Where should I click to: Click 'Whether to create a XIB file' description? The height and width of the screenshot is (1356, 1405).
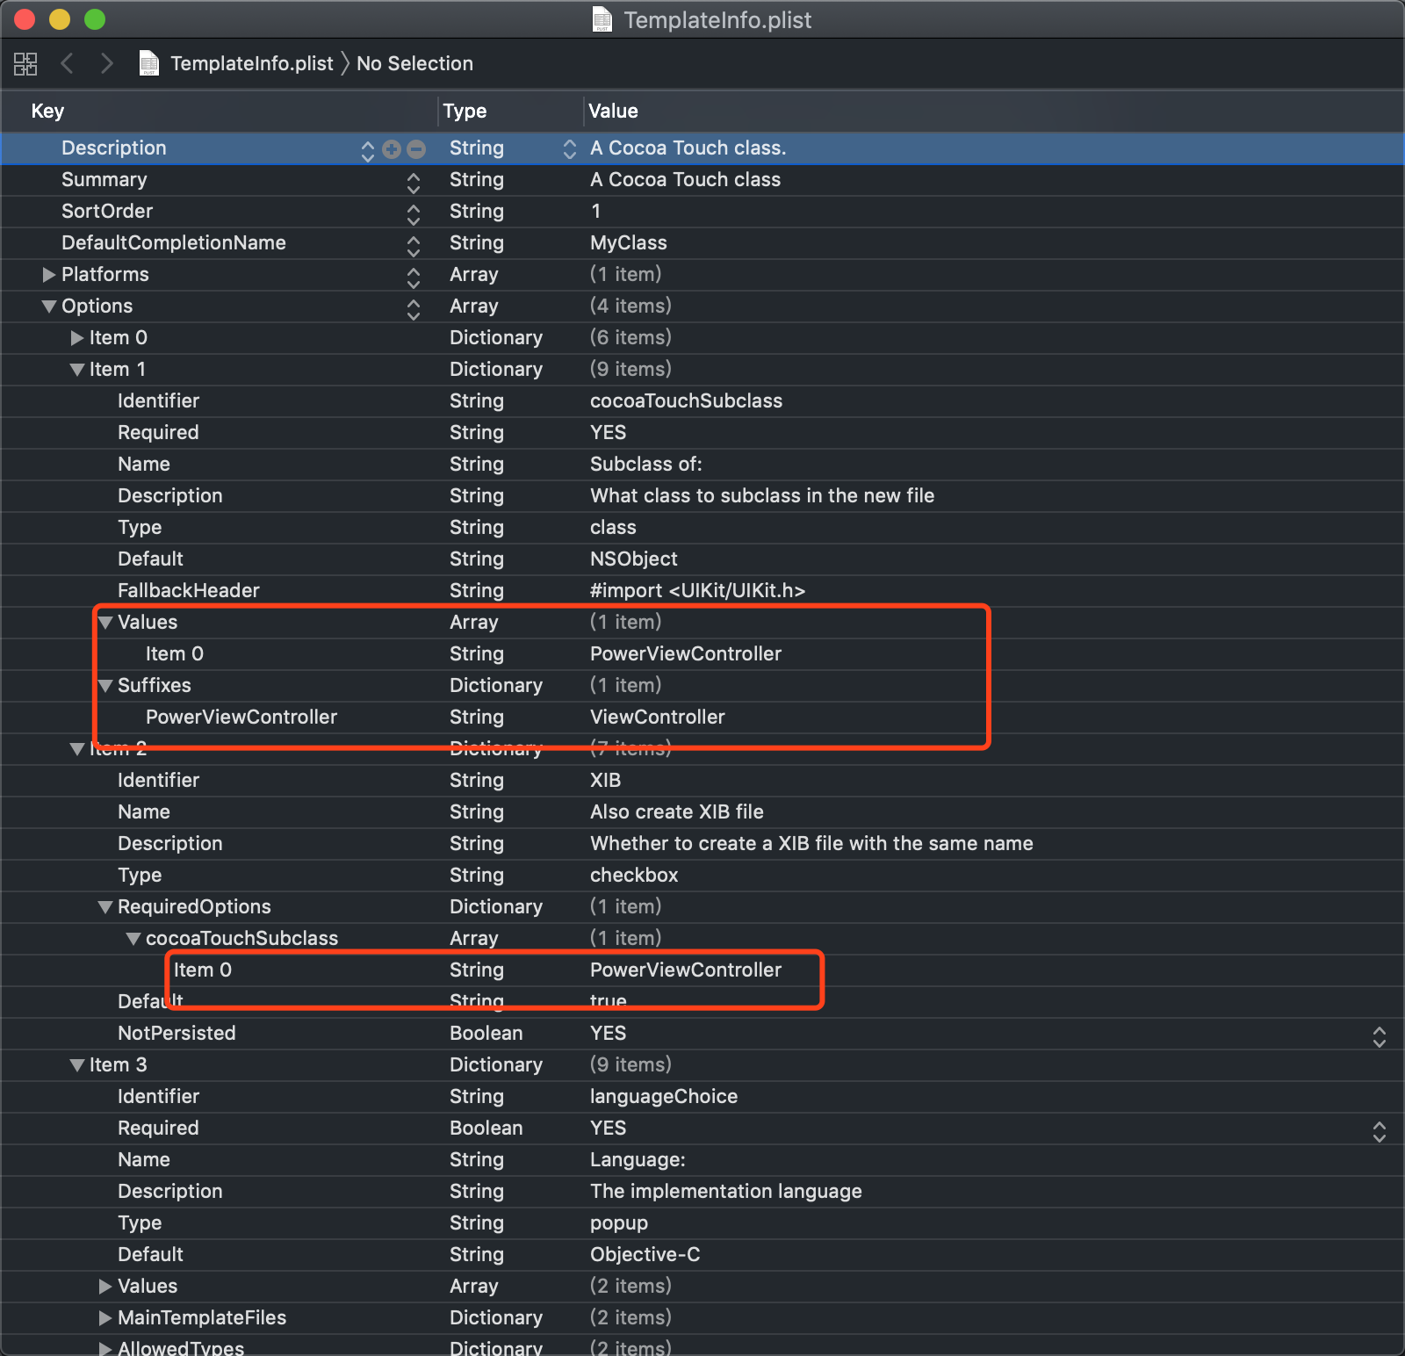811,843
